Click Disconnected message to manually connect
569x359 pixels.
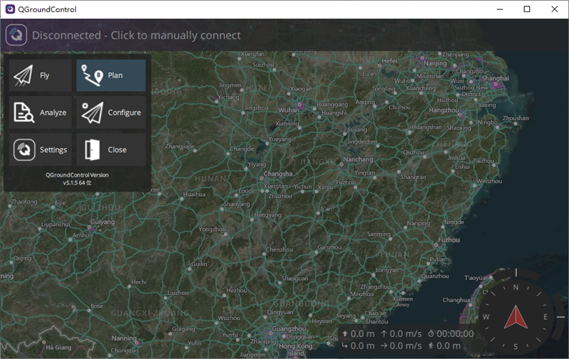[136, 35]
